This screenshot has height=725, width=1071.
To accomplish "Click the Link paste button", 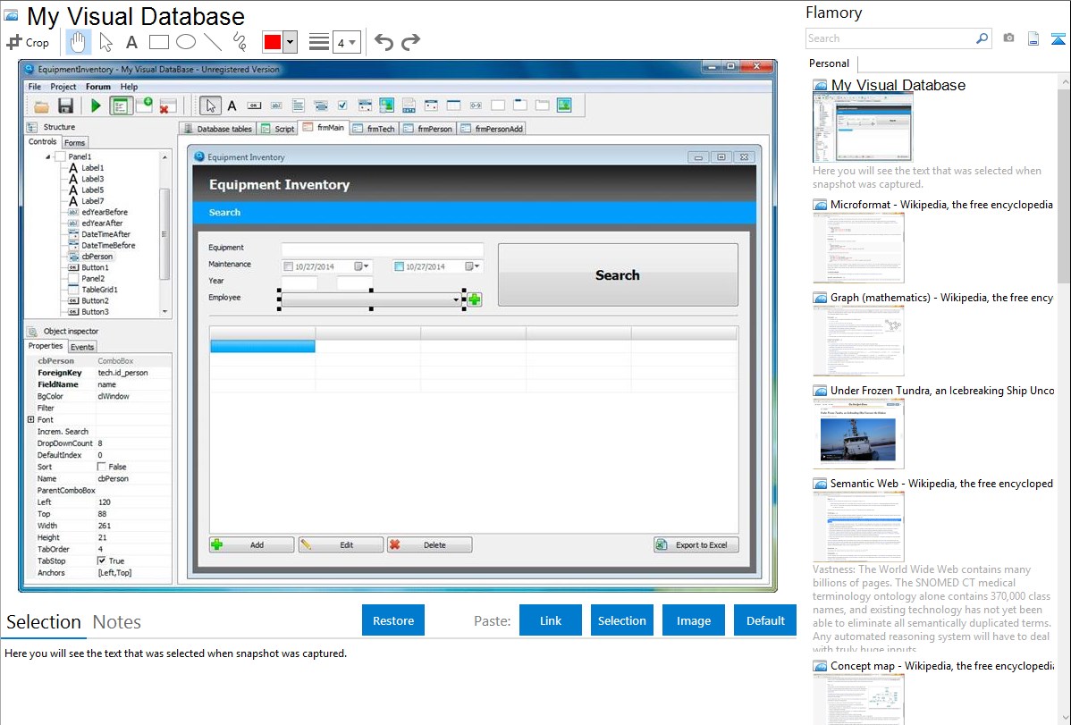I will pyautogui.click(x=551, y=620).
